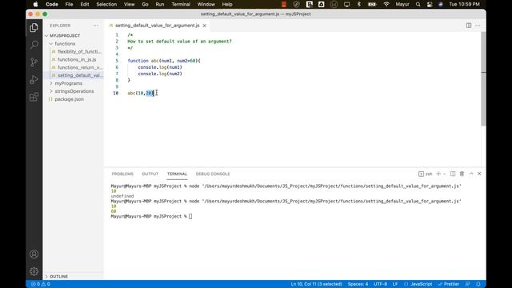Click the editor vertical scrollbar

[483, 78]
